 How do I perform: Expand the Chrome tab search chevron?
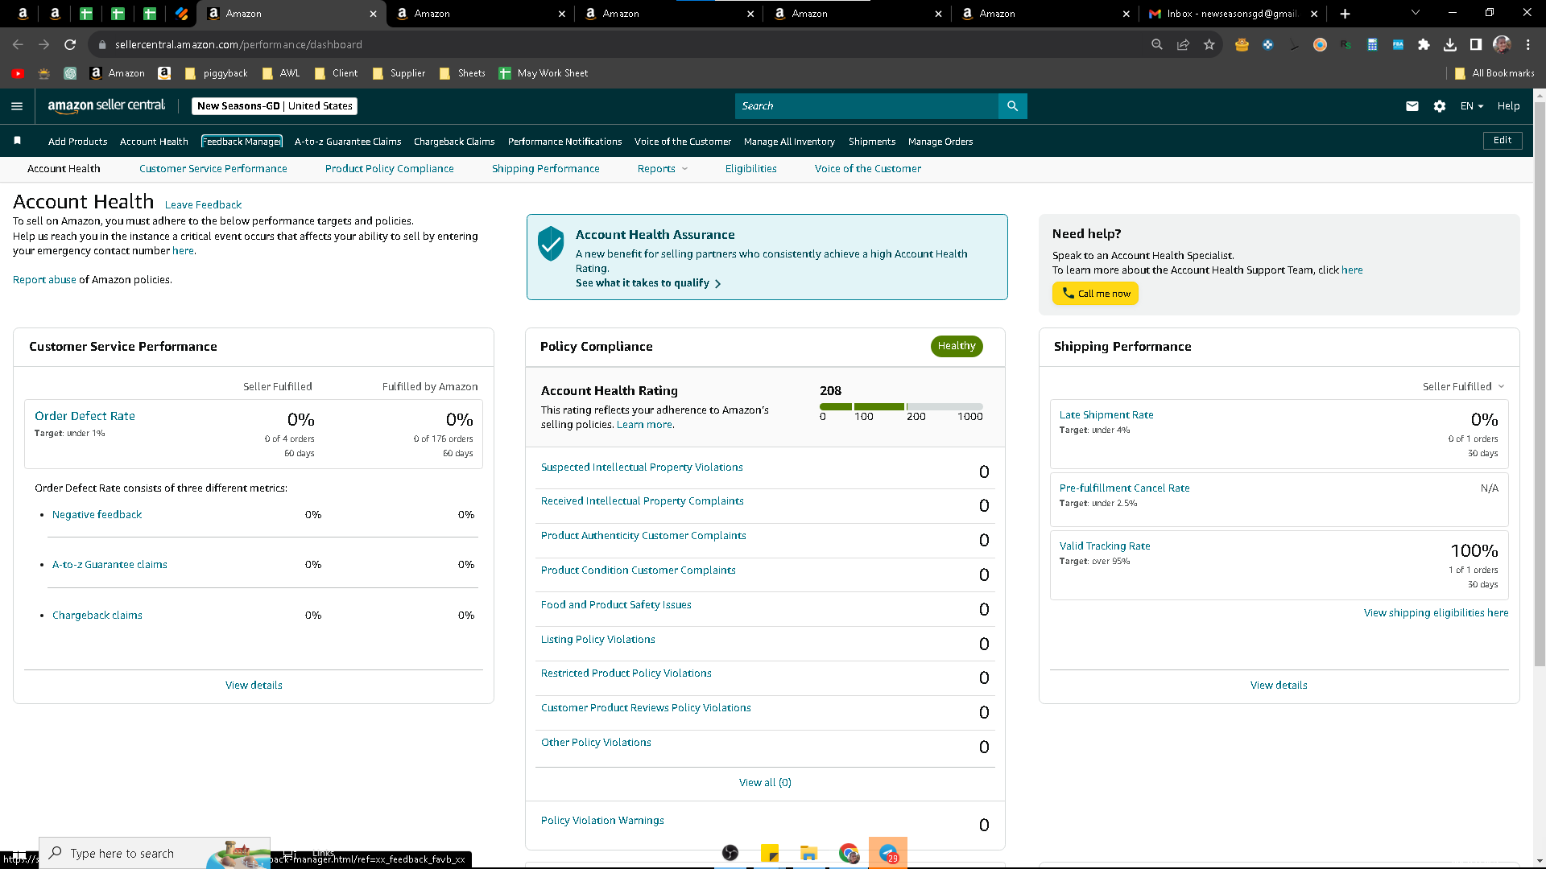(1415, 13)
